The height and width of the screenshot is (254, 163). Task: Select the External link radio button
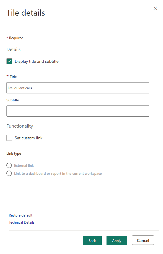tap(9, 165)
